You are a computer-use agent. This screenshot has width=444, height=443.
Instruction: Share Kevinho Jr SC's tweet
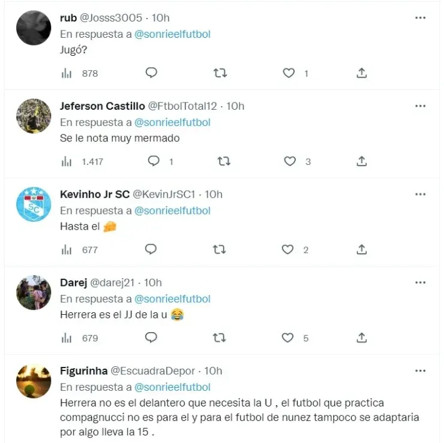click(362, 249)
